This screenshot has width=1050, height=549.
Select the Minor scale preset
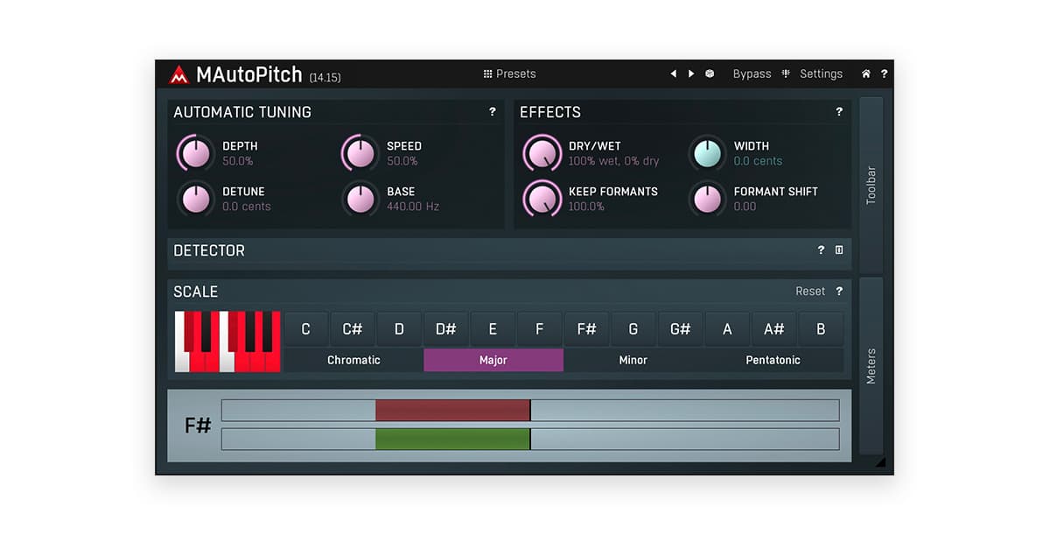(633, 360)
